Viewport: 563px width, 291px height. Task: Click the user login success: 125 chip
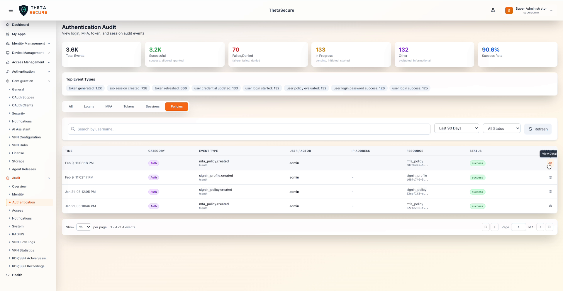tap(410, 88)
